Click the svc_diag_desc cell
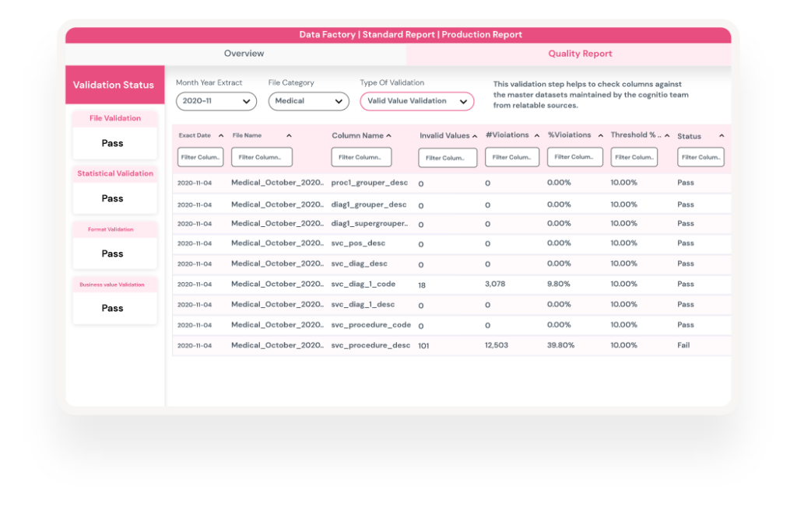 359,264
